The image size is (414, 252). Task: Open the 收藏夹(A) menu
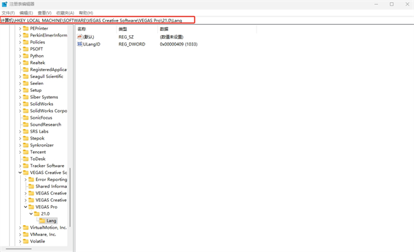point(66,12)
